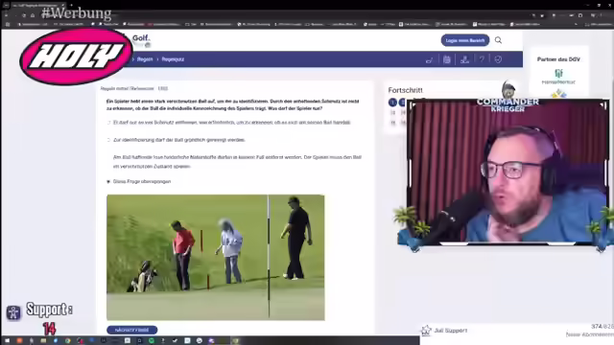Click the question mark help icon
The height and width of the screenshot is (345, 614).
click(x=482, y=59)
